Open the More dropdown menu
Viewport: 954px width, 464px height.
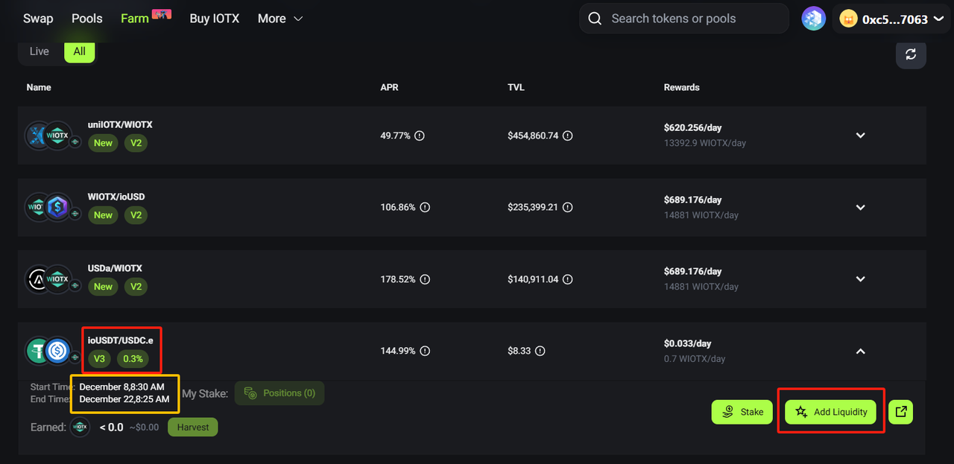point(280,19)
